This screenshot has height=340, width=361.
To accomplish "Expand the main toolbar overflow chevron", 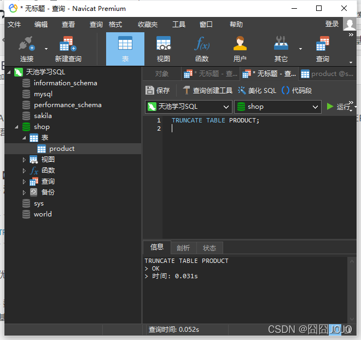I will 351,35.
